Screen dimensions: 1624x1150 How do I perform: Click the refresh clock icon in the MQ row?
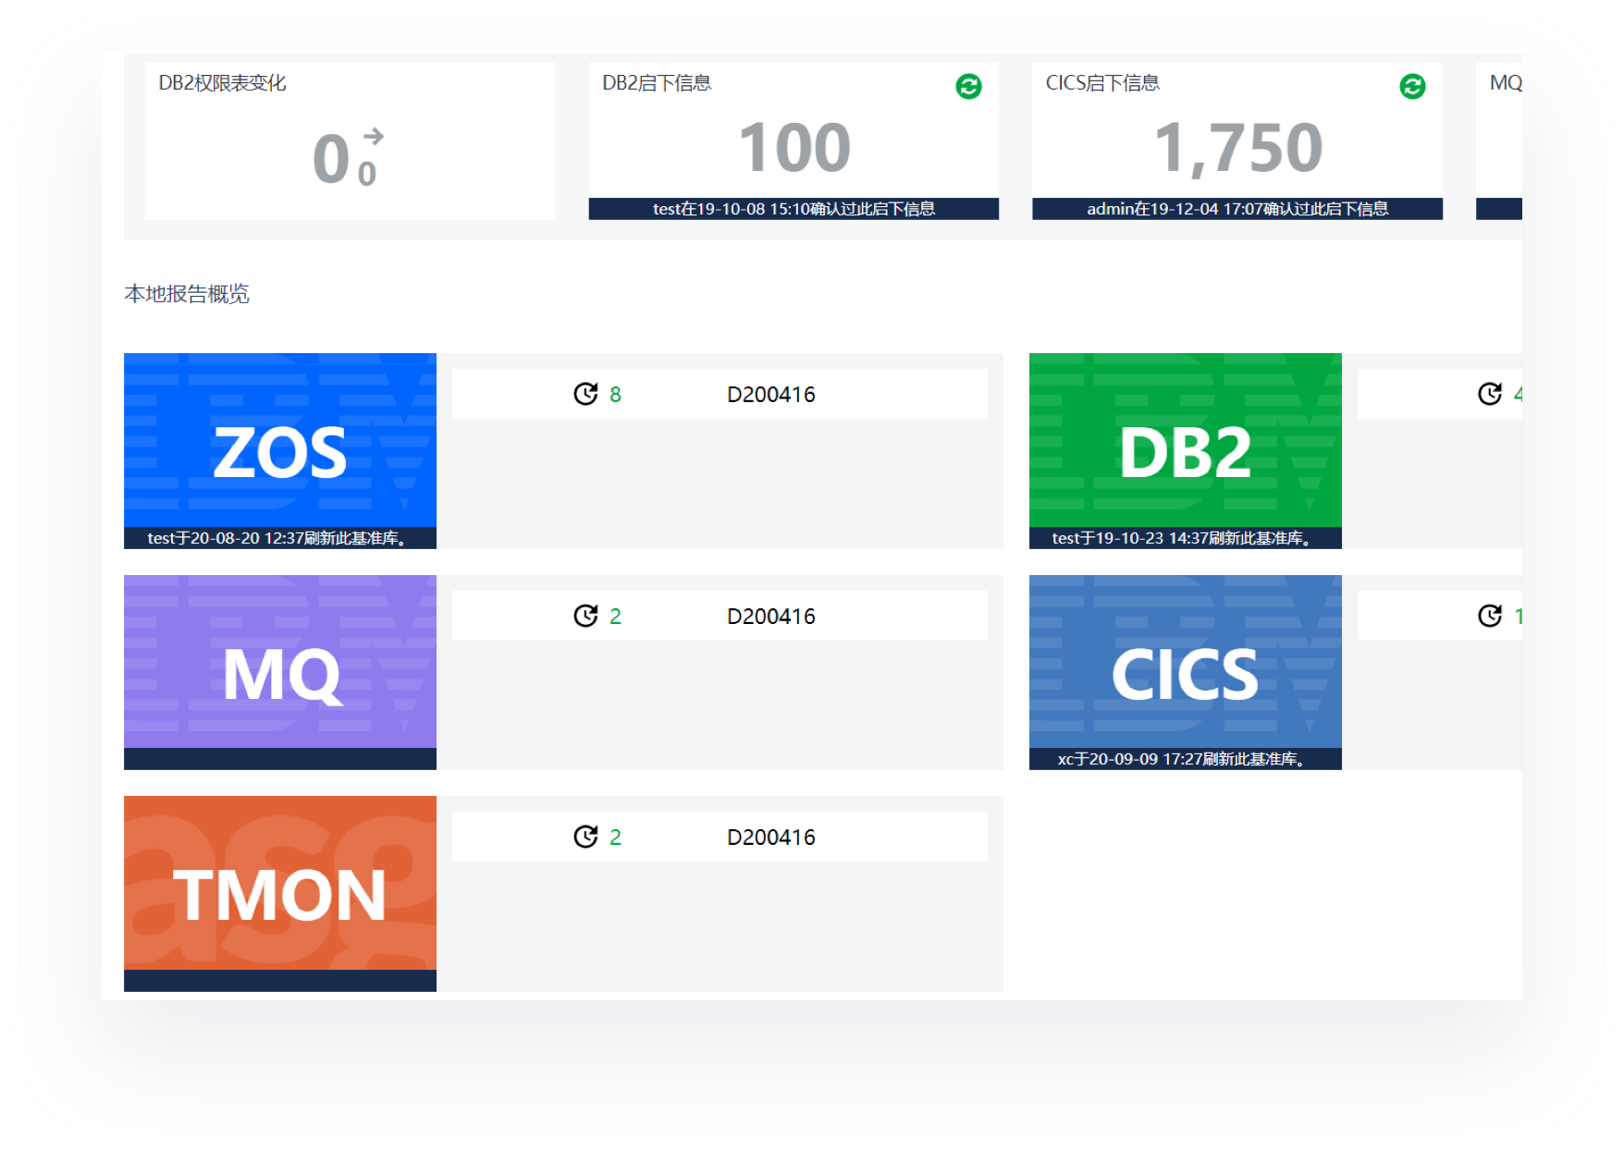click(x=585, y=616)
